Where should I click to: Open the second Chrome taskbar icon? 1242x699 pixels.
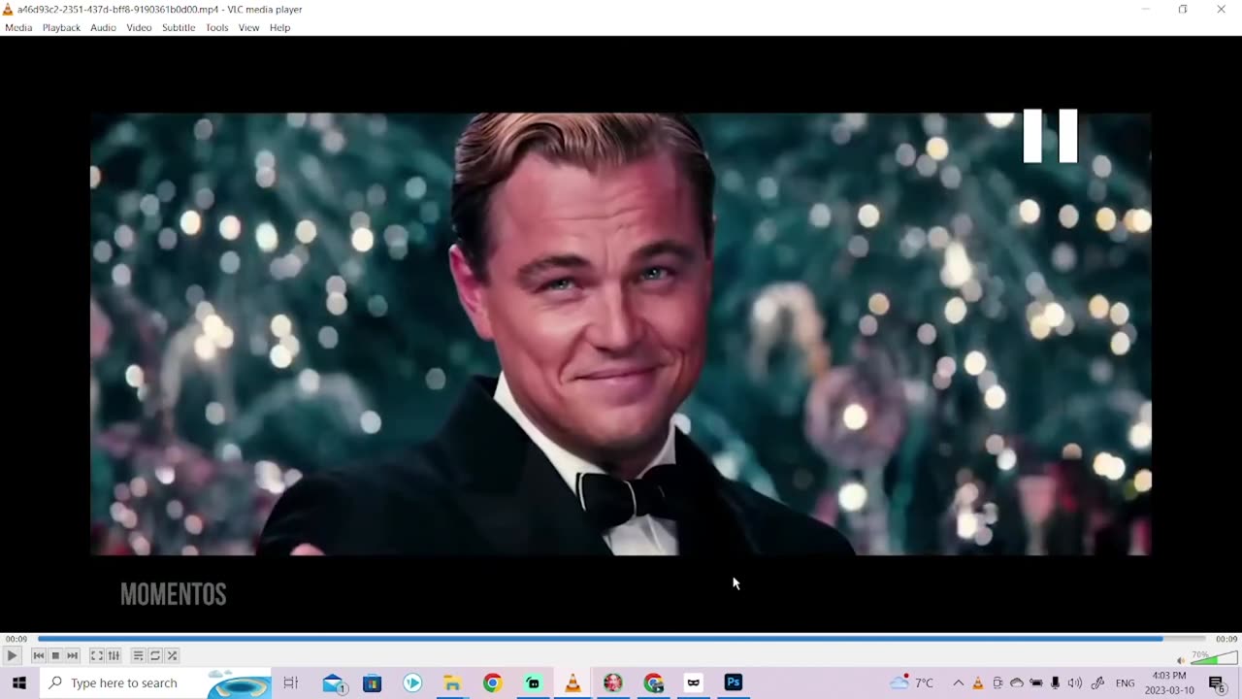tap(653, 683)
